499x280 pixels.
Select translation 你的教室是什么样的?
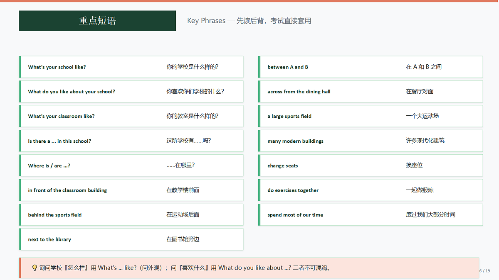point(193,116)
